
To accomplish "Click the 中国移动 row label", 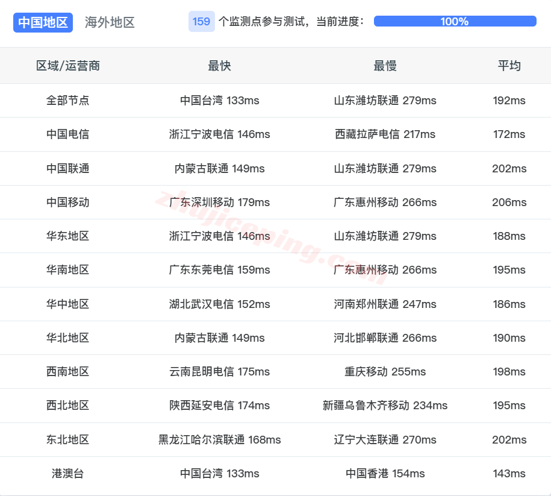I will point(67,202).
